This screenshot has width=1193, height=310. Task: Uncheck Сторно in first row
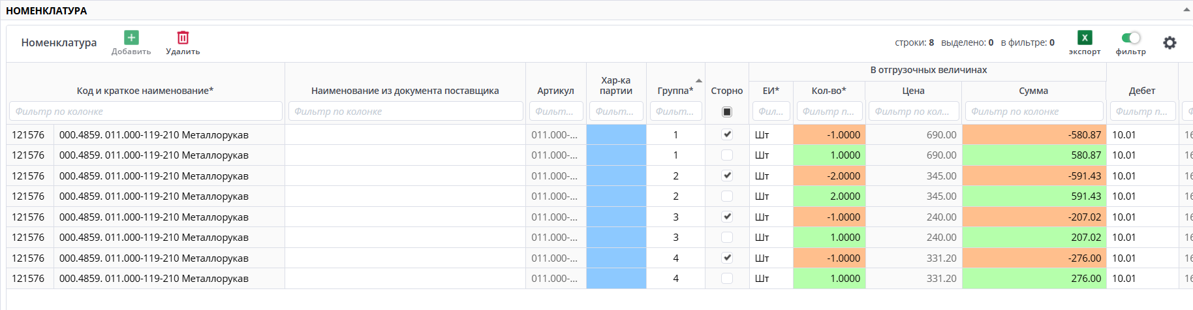[x=727, y=134]
